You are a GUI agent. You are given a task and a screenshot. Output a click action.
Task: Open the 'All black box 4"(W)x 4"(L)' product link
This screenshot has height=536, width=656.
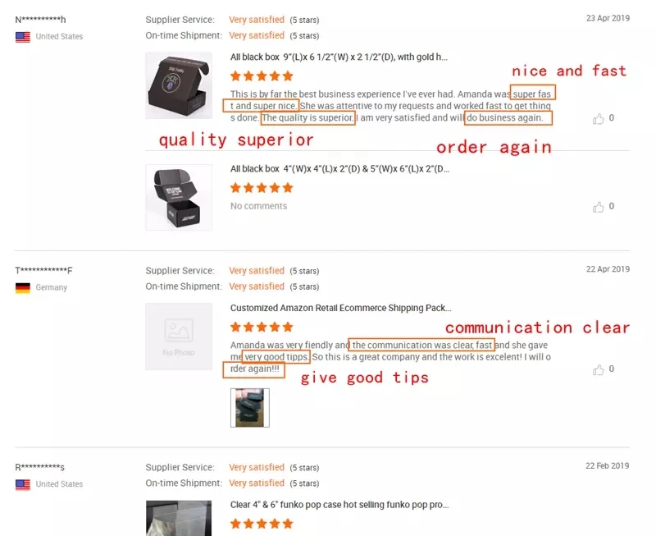339,169
